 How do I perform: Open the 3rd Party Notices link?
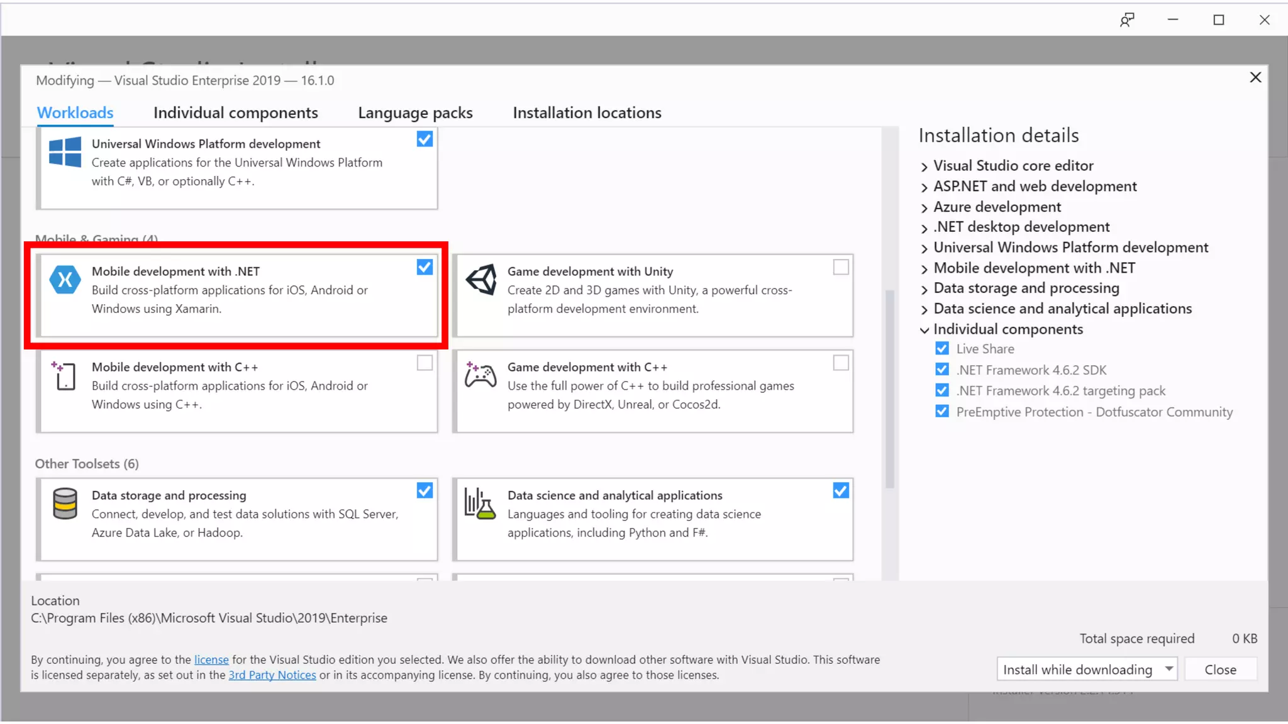(272, 676)
